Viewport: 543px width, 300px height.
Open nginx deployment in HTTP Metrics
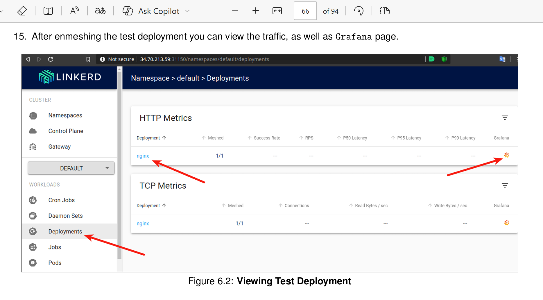coord(143,156)
